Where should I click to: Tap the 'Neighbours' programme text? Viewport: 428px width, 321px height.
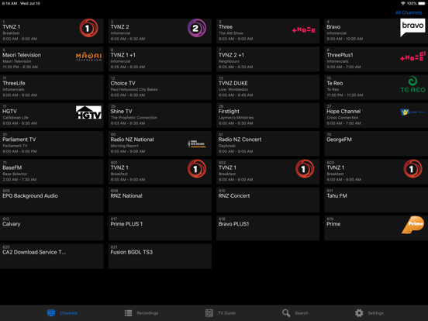(x=229, y=61)
